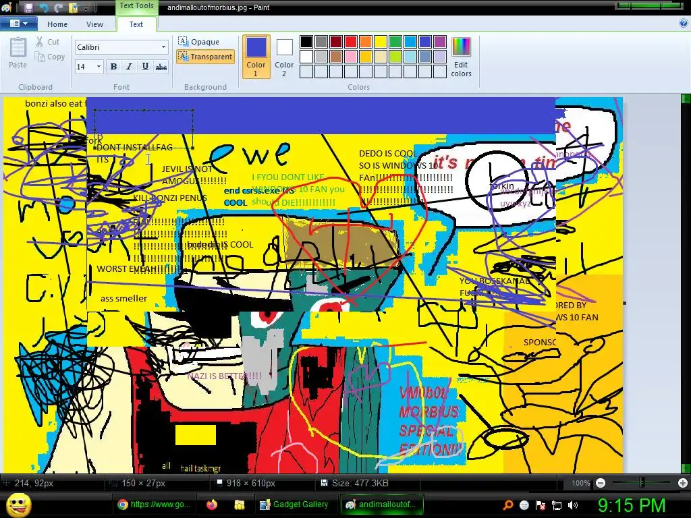Screen dimensions: 691x518
Task: Expand the font size 14 dropdown
Action: click(99, 67)
